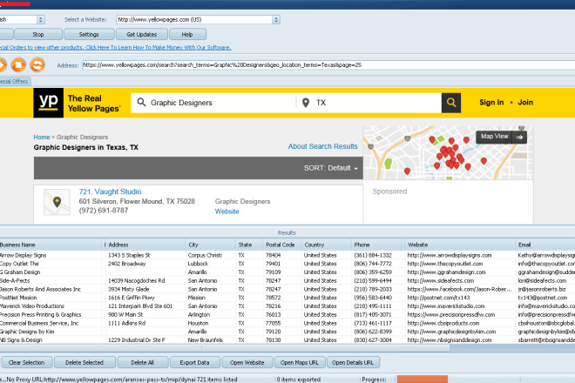Sort by Business Name column header
This screenshot has width=575, height=383.
(51, 245)
